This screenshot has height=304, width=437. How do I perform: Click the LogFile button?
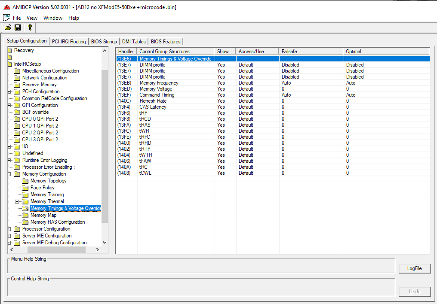415,268
